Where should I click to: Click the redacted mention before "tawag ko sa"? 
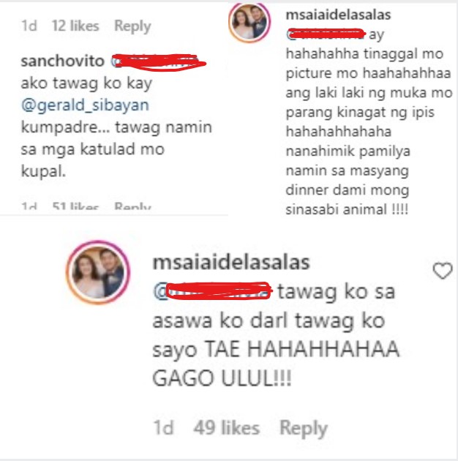[212, 291]
